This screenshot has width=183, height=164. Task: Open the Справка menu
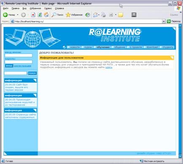[59, 8]
